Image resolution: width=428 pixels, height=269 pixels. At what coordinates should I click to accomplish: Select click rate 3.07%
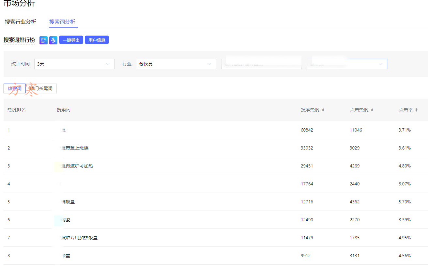click(405, 184)
